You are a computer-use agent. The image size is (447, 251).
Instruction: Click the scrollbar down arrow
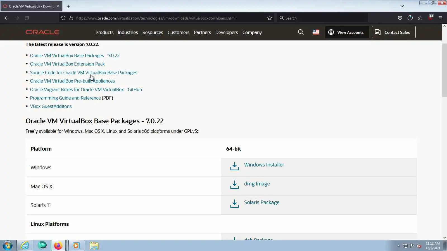[444, 238]
